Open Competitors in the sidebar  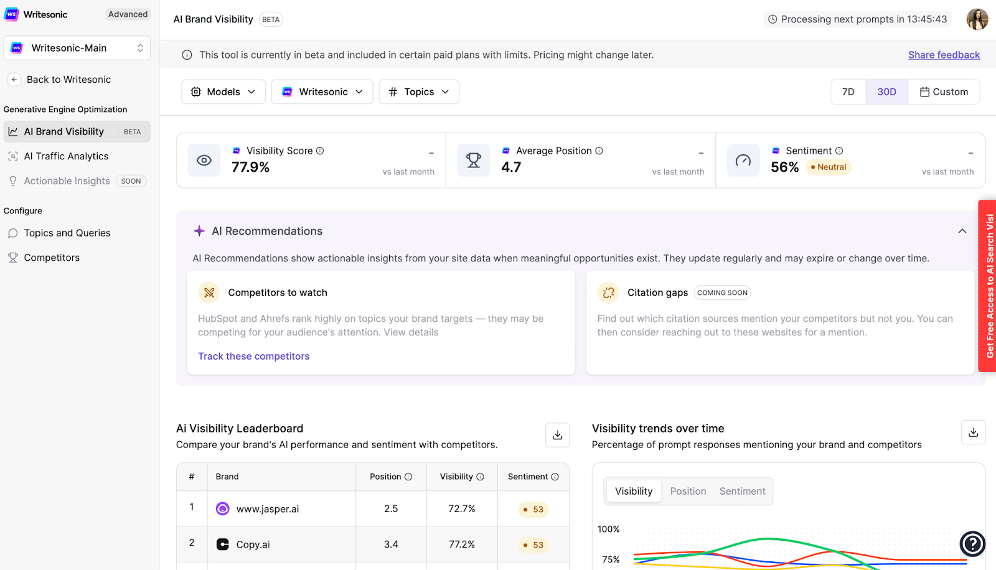[77, 258]
